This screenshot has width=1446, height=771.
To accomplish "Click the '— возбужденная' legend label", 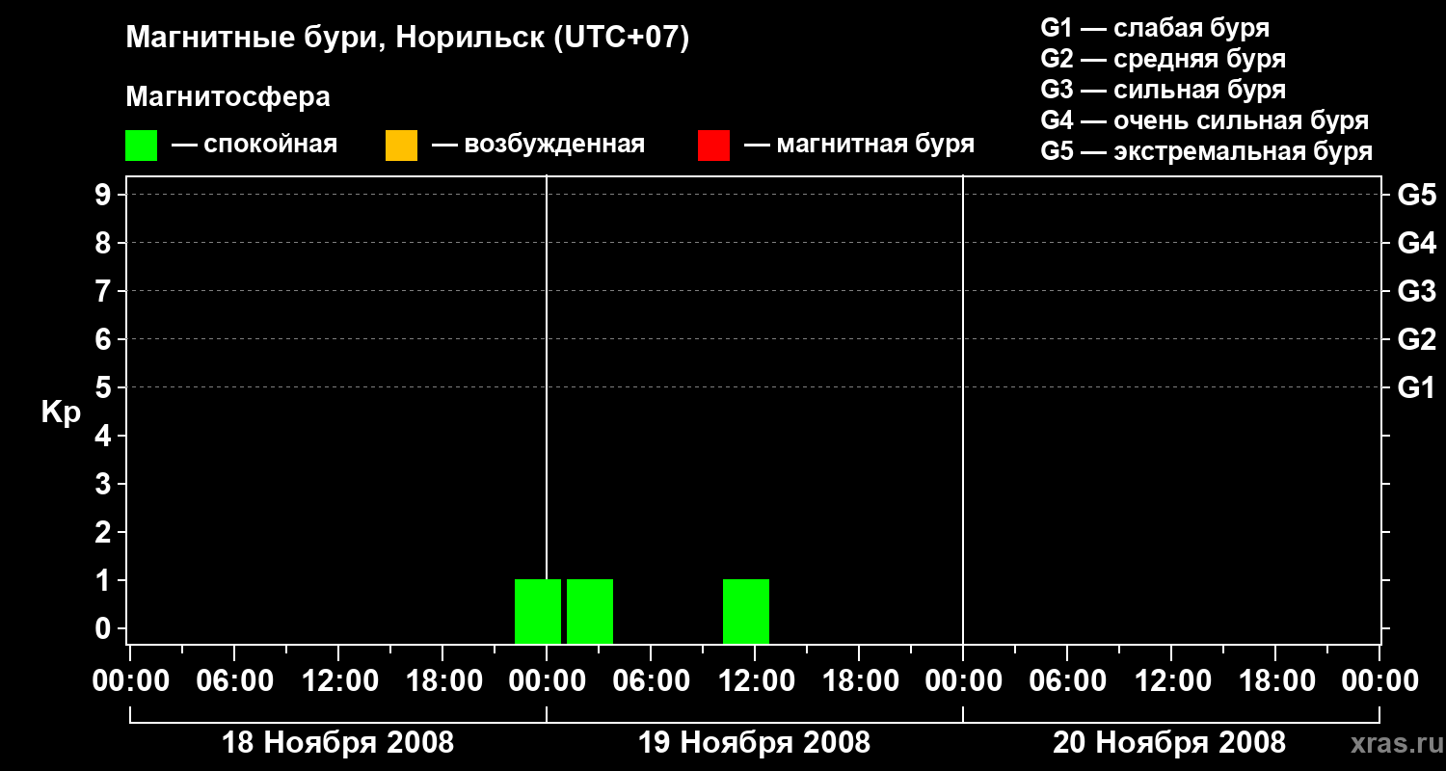I will [538, 145].
